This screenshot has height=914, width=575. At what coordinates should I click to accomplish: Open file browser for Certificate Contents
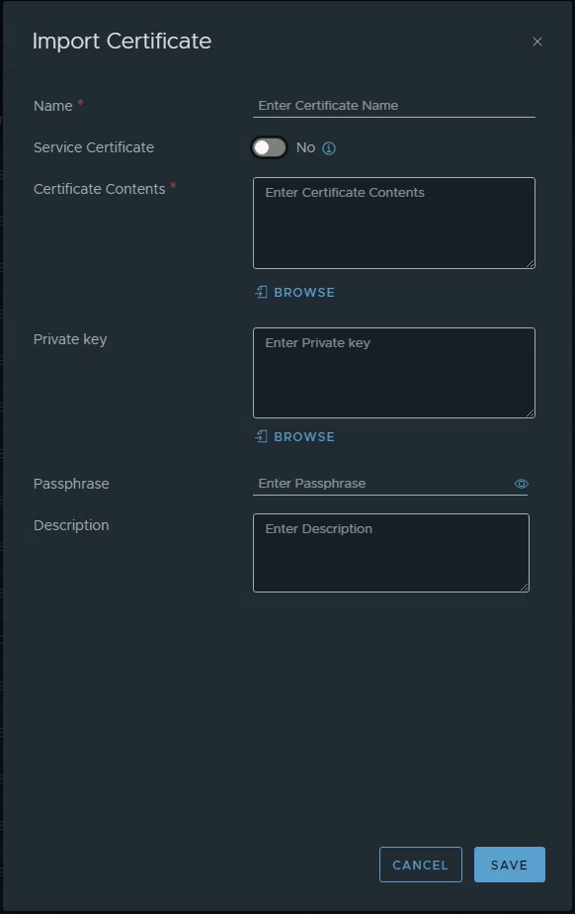coord(303,292)
